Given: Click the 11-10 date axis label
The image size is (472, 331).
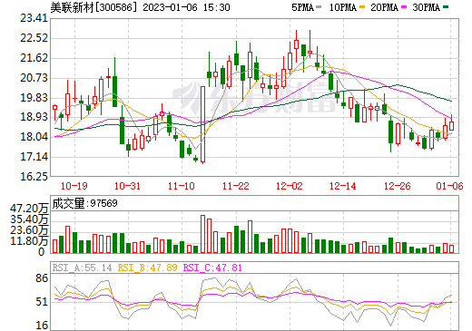Looking at the screenshot, I should click(x=182, y=186).
